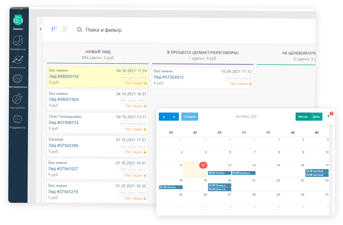Click the Сегодня button
Image resolution: width=343 pixels, height=225 pixels.
(x=190, y=117)
